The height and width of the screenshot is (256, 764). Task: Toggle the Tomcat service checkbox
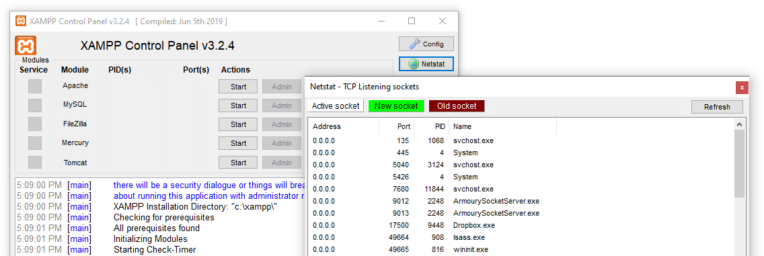(35, 162)
